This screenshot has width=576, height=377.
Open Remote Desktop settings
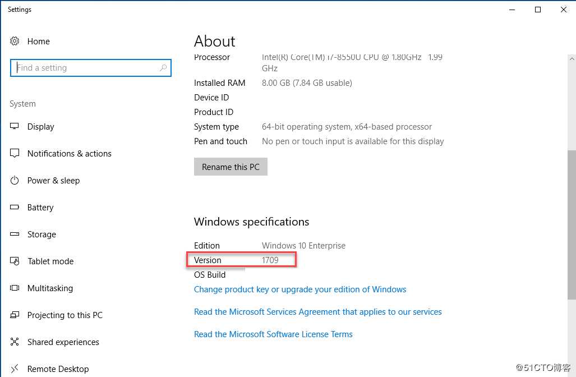(58, 369)
